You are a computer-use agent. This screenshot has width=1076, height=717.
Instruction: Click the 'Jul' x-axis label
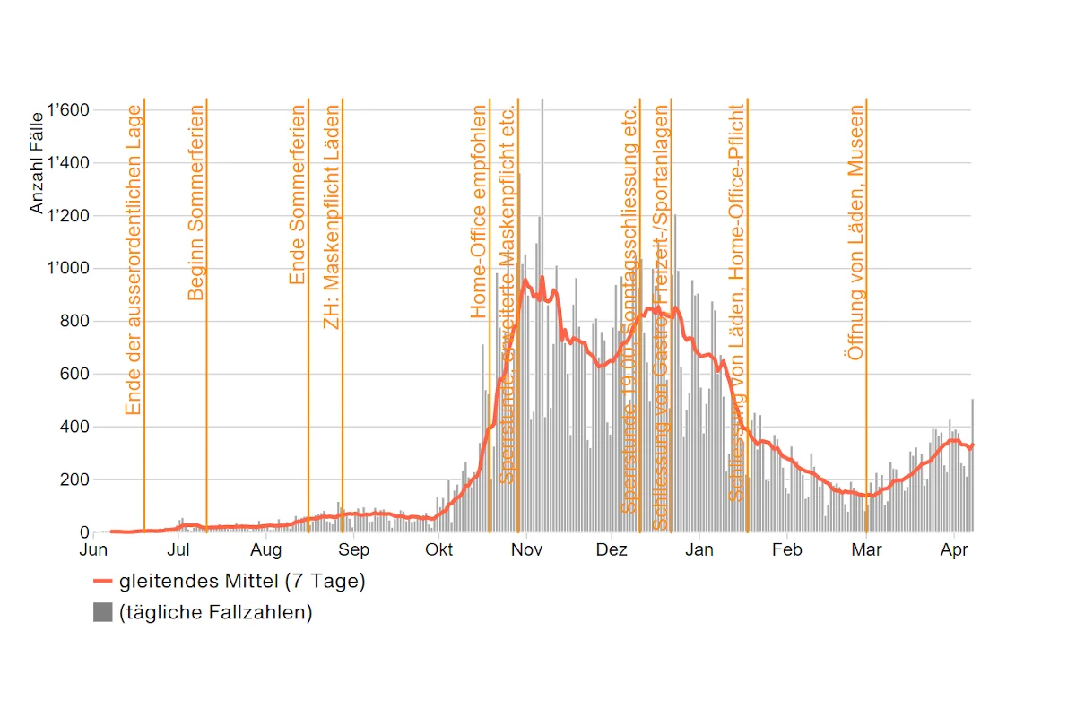pyautogui.click(x=180, y=549)
